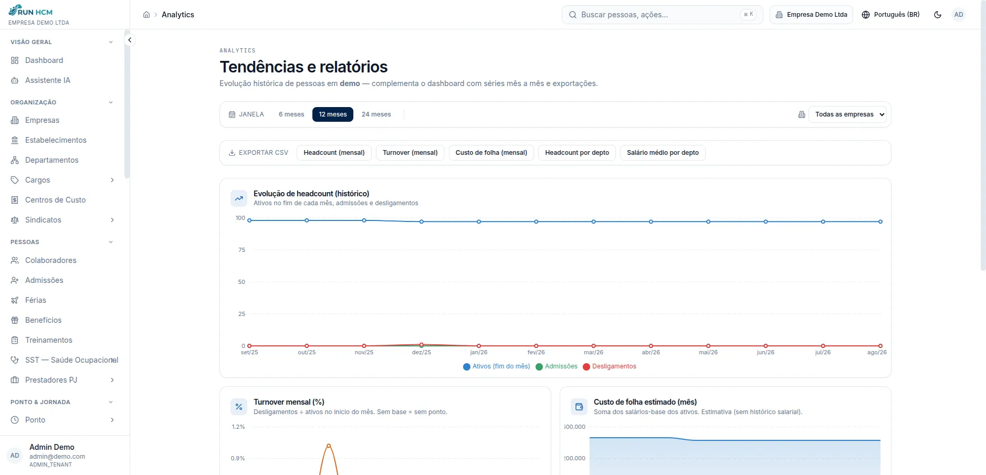Image resolution: width=986 pixels, height=475 pixels.
Task: Click the ago/26 Ativos data point
Action: pyautogui.click(x=880, y=221)
